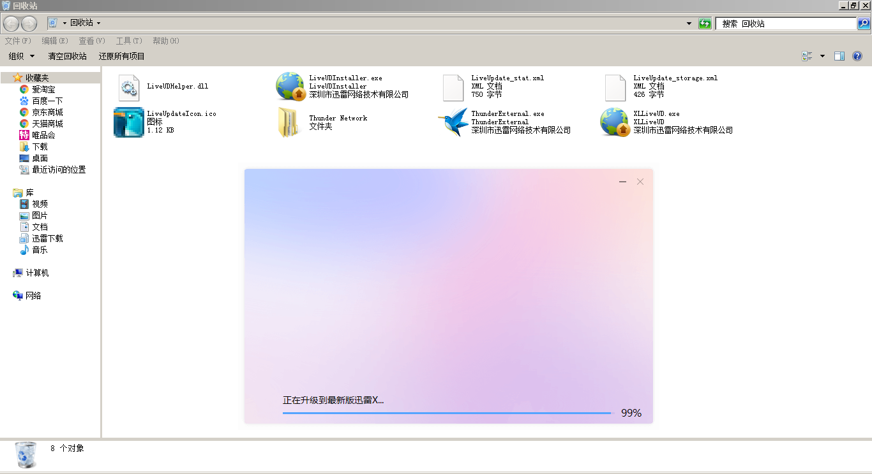Open 最近访问的位置 in navigation pane
The width and height of the screenshot is (872, 474).
[59, 169]
